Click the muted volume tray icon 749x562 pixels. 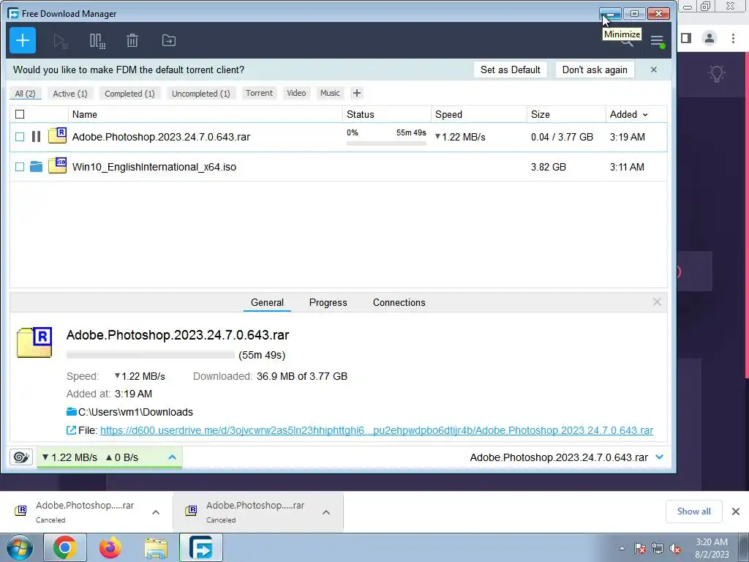pyautogui.click(x=675, y=549)
